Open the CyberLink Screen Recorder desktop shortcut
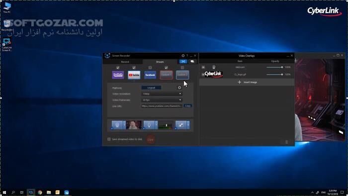The height and width of the screenshot is (196, 348). (6, 45)
